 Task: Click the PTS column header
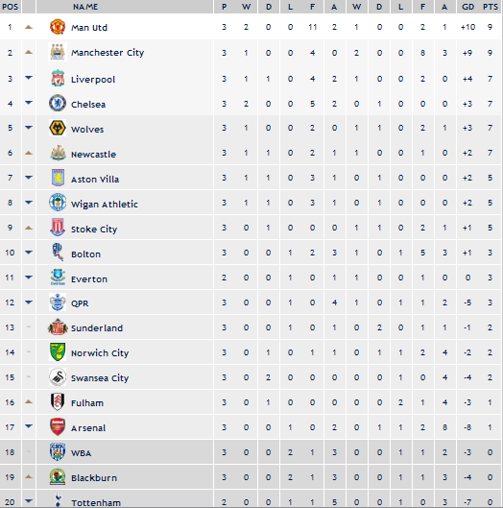tap(491, 7)
